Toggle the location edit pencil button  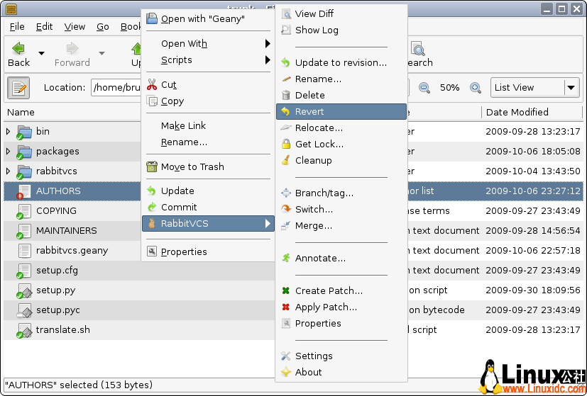tap(18, 88)
